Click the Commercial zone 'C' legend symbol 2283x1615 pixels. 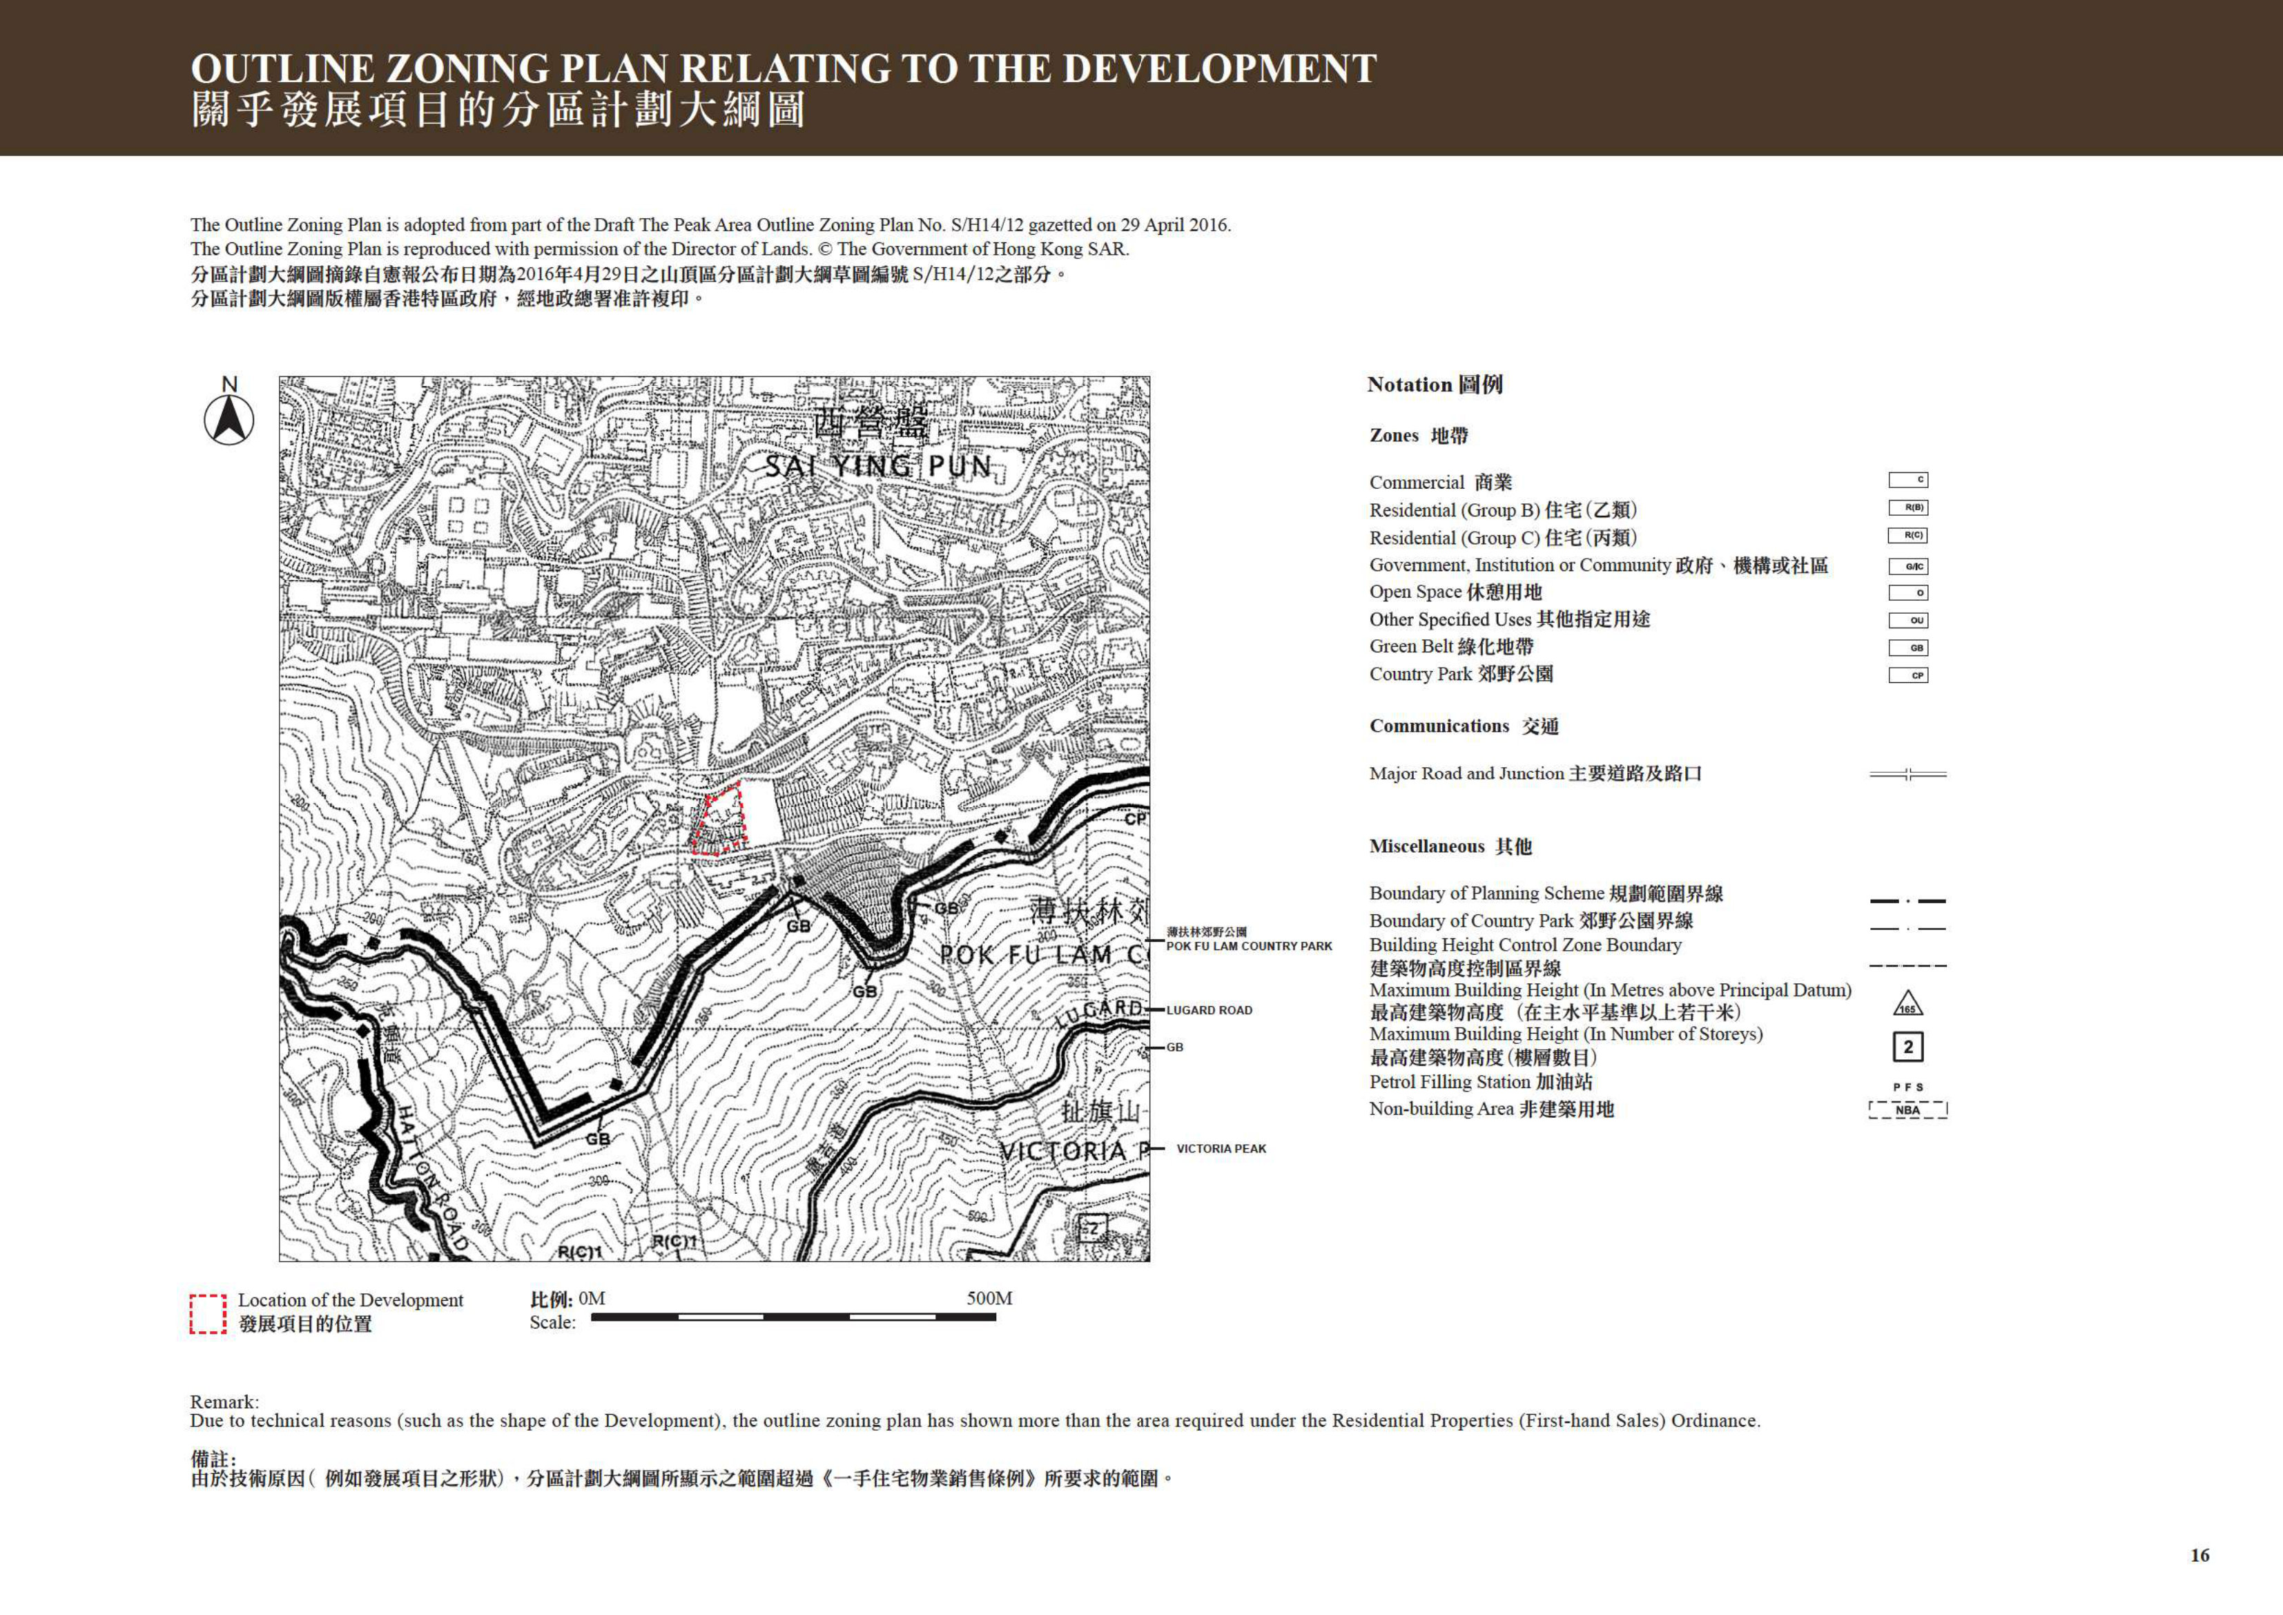[x=1908, y=481]
